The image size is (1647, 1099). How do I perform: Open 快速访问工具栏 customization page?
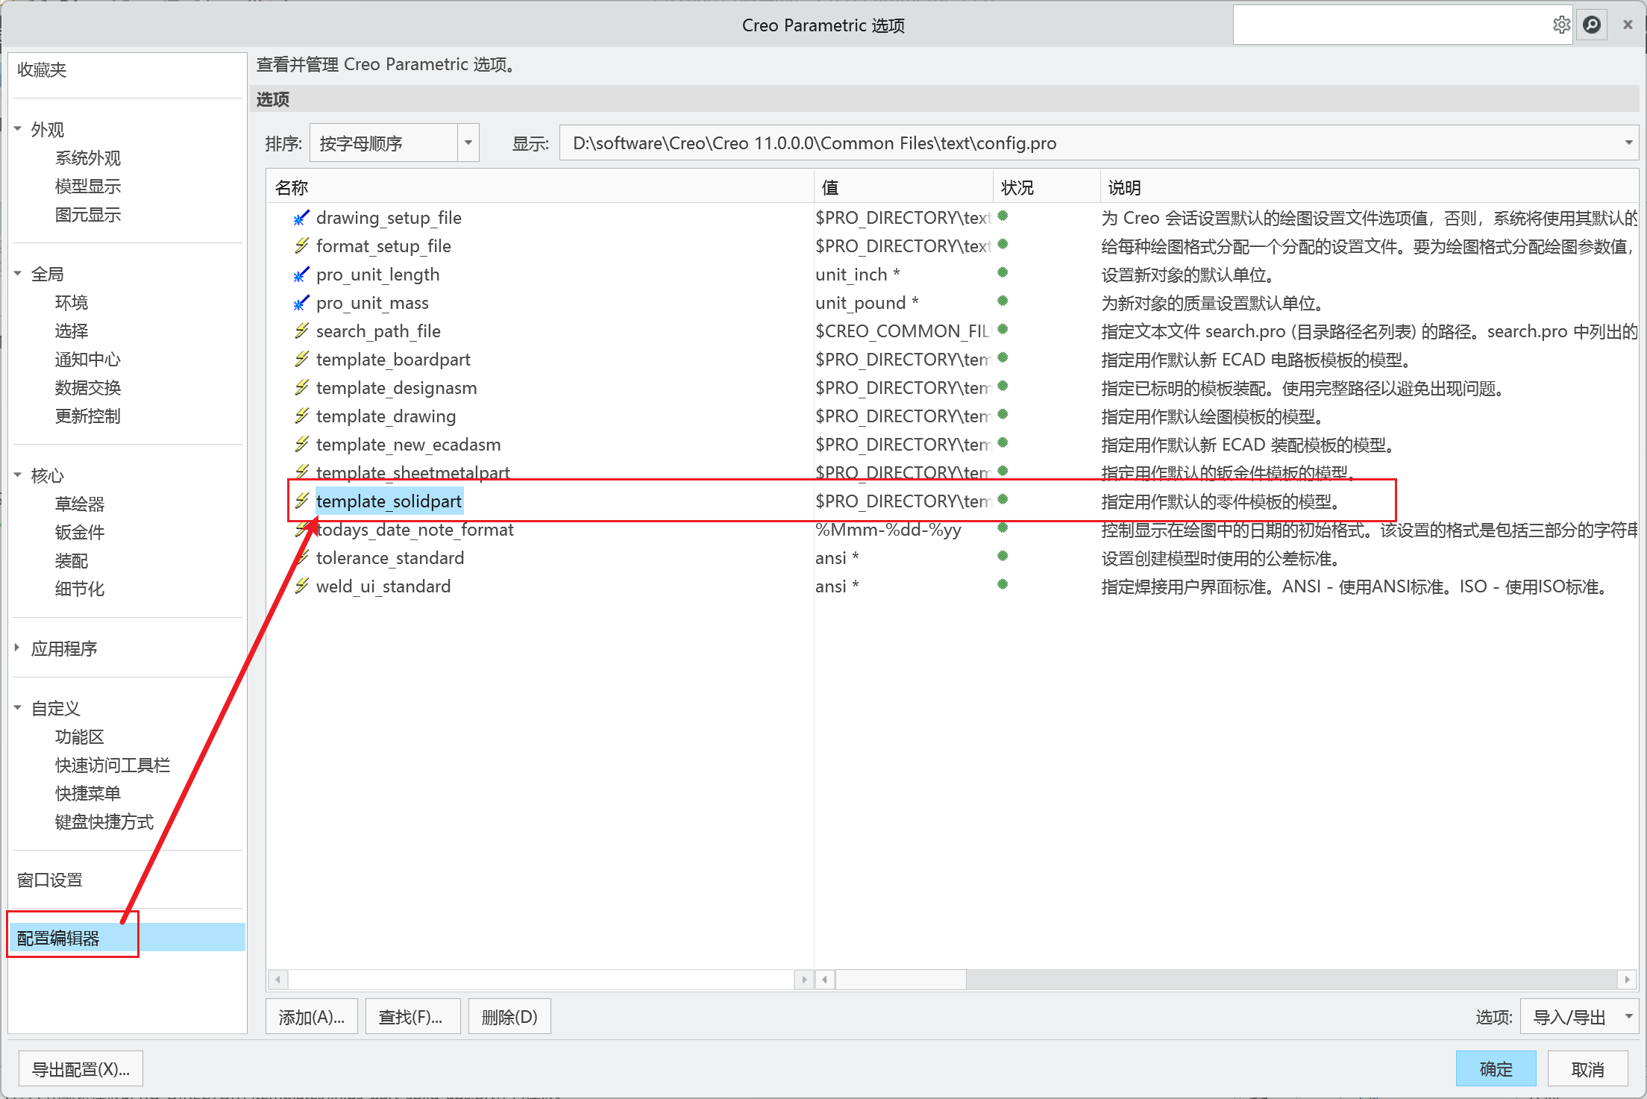[x=113, y=765]
